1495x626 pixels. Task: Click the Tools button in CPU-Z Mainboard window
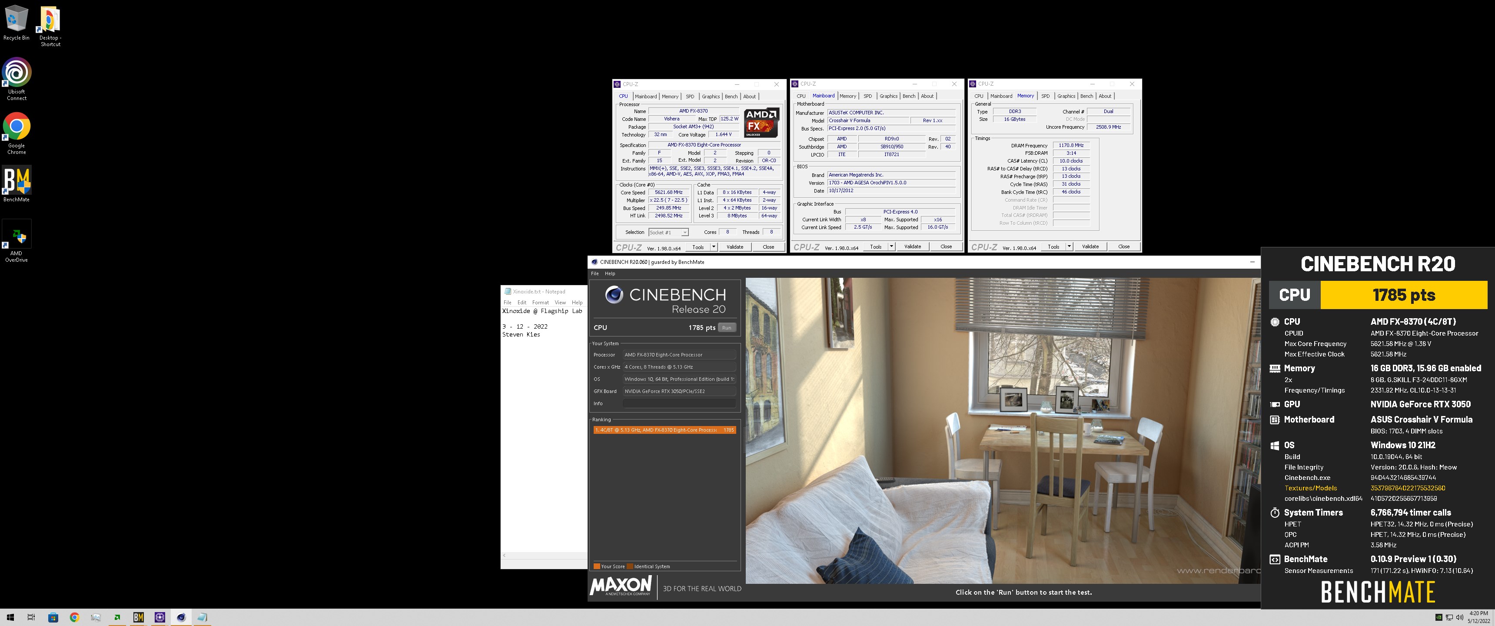click(x=876, y=247)
